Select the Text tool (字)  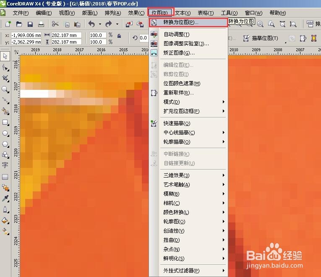[x=5, y=165]
